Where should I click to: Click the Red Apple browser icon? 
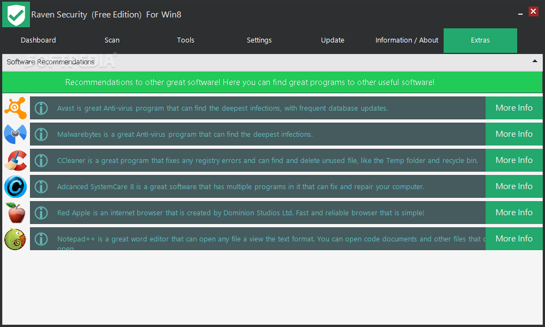[x=16, y=213]
